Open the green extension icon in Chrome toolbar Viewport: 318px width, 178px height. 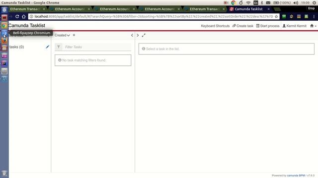[284, 16]
